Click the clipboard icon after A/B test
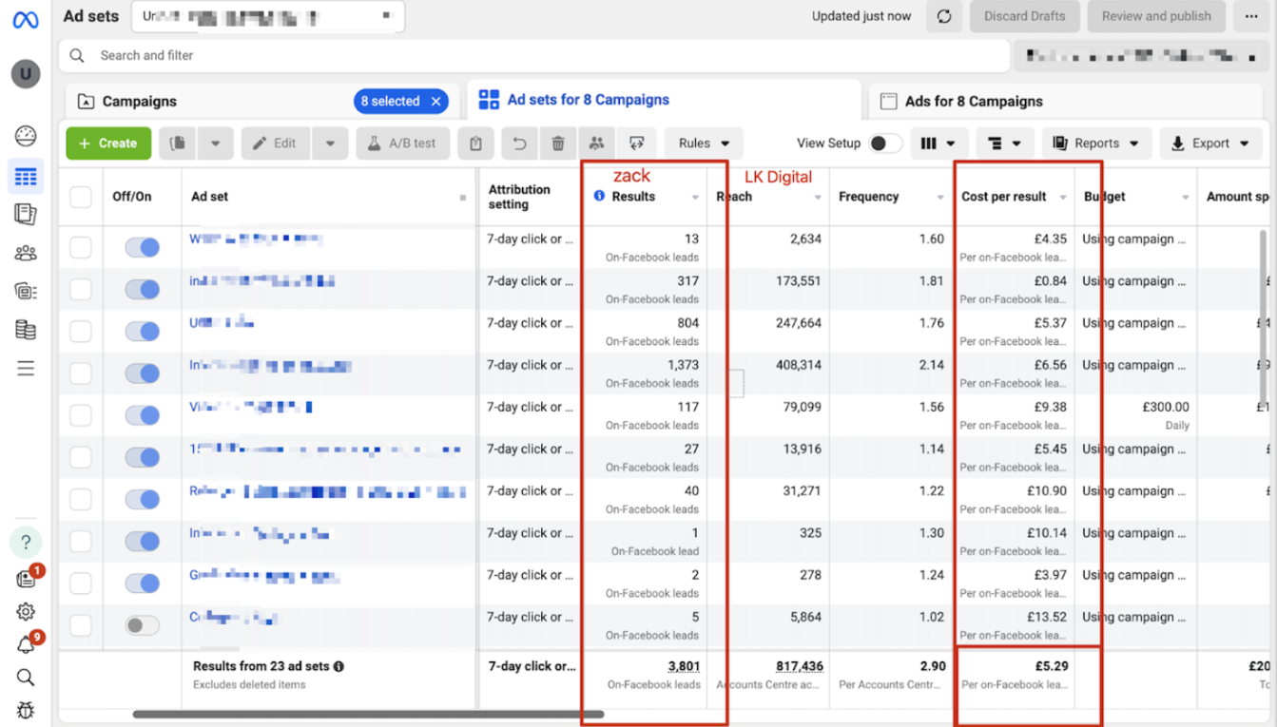 pos(475,143)
